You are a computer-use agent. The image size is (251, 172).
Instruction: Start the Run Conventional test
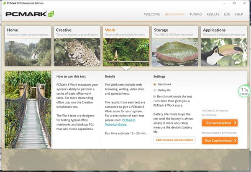click(220, 141)
